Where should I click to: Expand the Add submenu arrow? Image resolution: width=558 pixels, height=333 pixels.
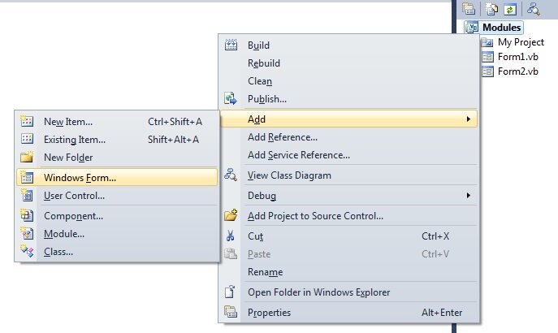pos(468,119)
